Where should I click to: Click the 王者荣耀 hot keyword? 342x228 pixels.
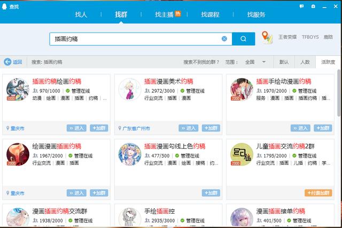click(x=287, y=37)
